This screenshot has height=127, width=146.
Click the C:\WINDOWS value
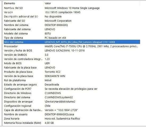53,93
